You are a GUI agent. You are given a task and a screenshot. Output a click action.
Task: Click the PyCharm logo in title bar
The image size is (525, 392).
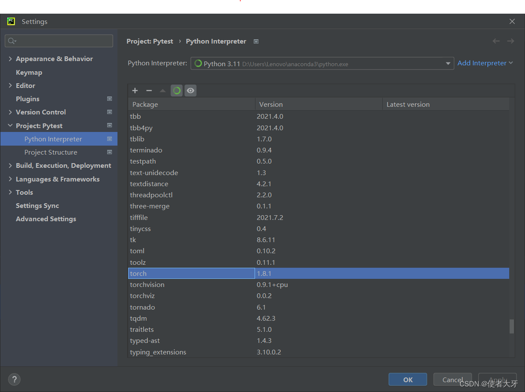pos(11,21)
